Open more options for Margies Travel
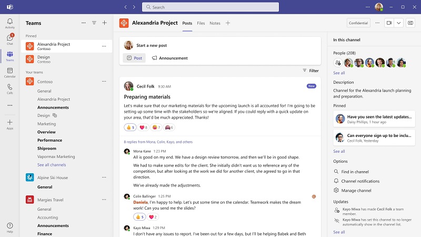The height and width of the screenshot is (237, 421). (104, 200)
